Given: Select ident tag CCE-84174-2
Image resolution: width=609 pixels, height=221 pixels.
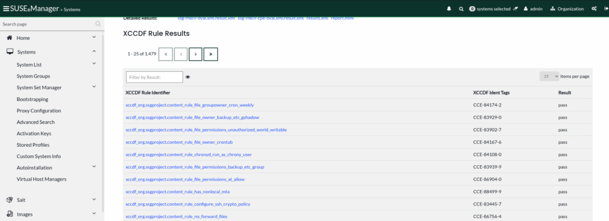Looking at the screenshot, I should click(x=488, y=105).
